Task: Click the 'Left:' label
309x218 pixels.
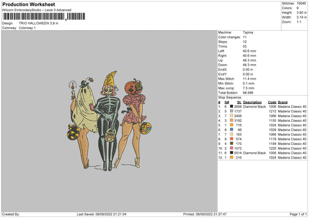Action: coord(221,51)
